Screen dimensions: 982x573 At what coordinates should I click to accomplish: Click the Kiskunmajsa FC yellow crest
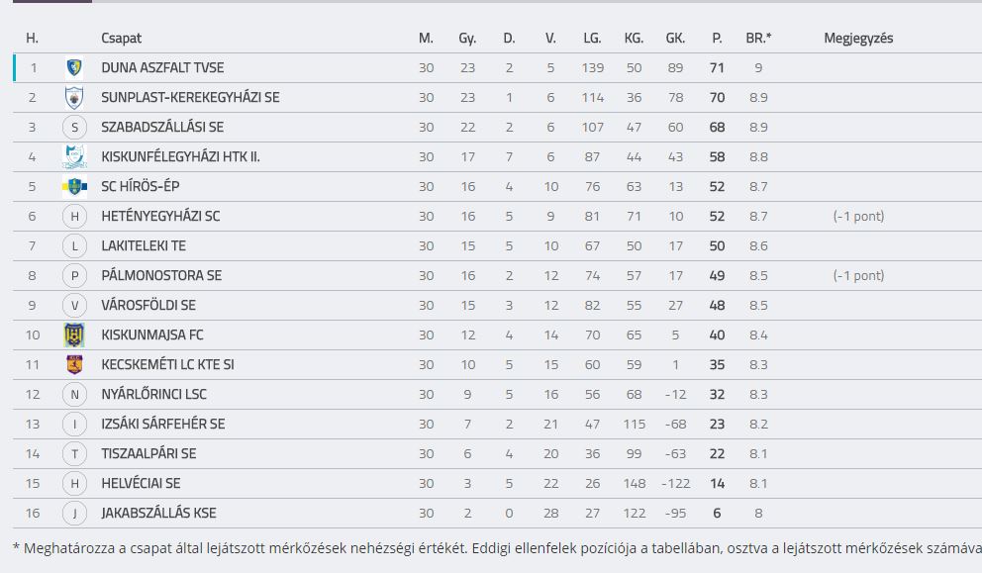coord(74,335)
